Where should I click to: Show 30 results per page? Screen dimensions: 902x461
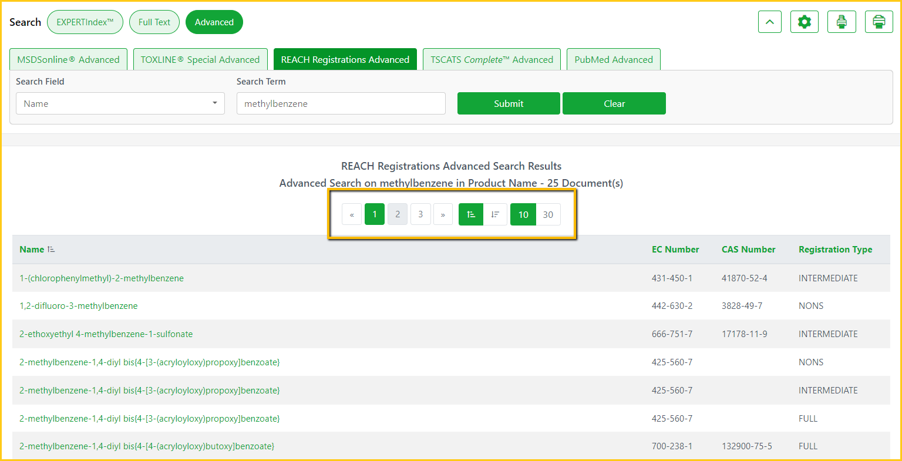point(548,214)
